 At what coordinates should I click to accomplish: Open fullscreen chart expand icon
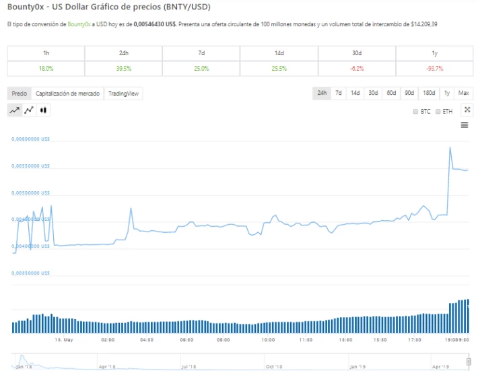tap(467, 110)
